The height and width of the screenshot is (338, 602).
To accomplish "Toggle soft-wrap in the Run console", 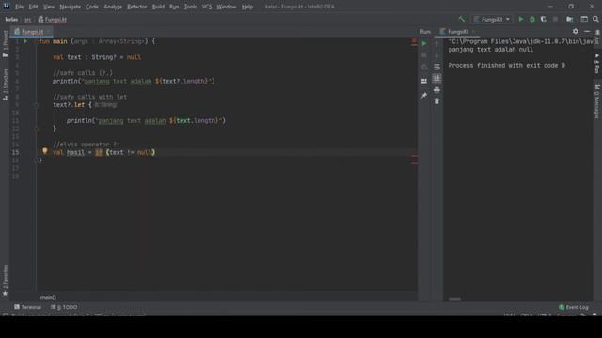I will point(436,67).
